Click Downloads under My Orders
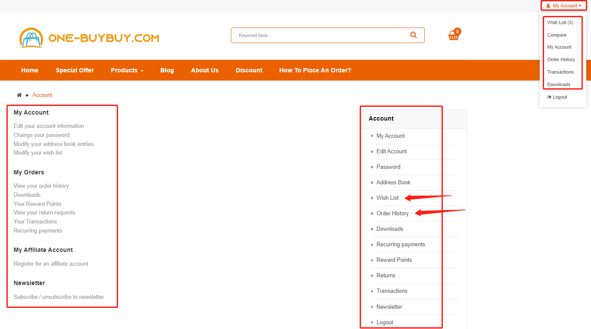This screenshot has height=329, width=591. (x=27, y=195)
